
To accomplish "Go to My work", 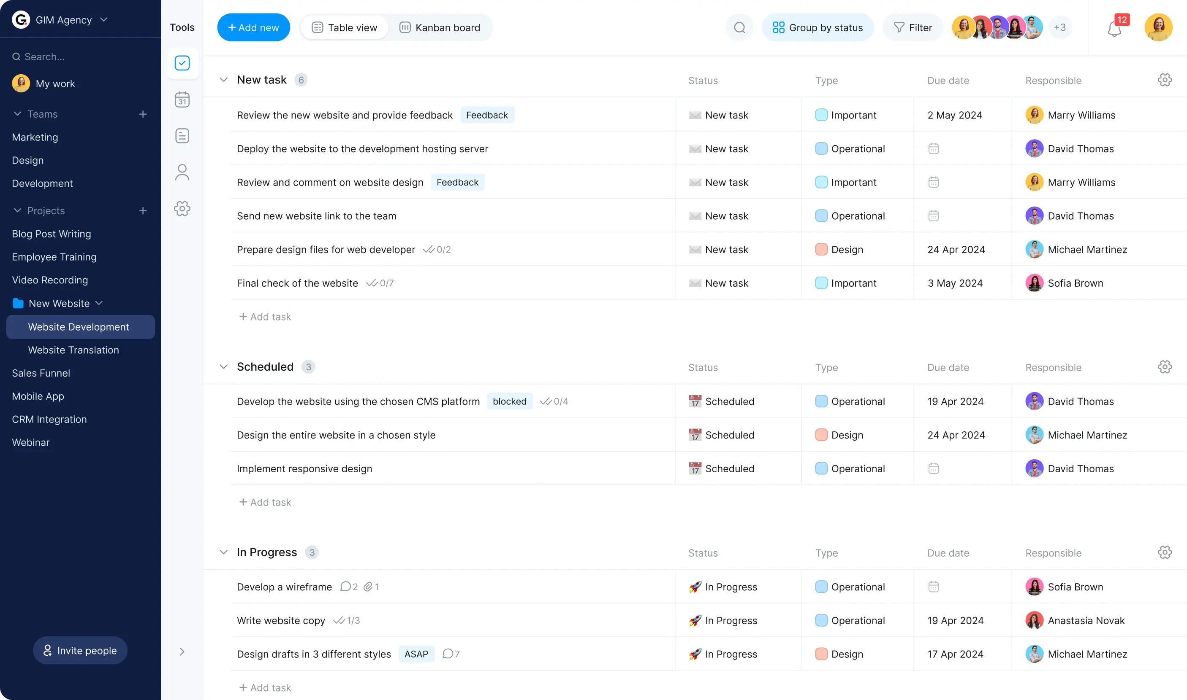I will 43,83.
